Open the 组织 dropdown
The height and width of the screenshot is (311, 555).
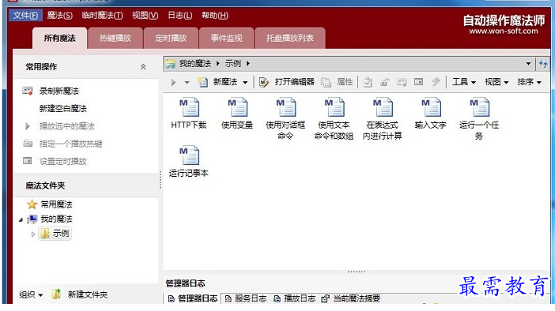tap(31, 294)
